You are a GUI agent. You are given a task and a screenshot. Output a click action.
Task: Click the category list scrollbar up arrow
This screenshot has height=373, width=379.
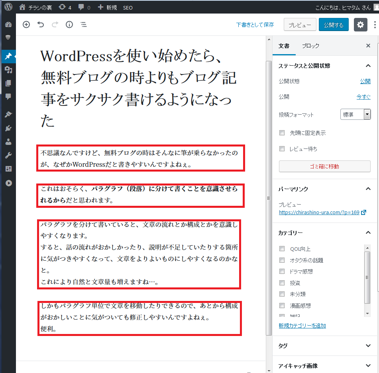pos(367,248)
